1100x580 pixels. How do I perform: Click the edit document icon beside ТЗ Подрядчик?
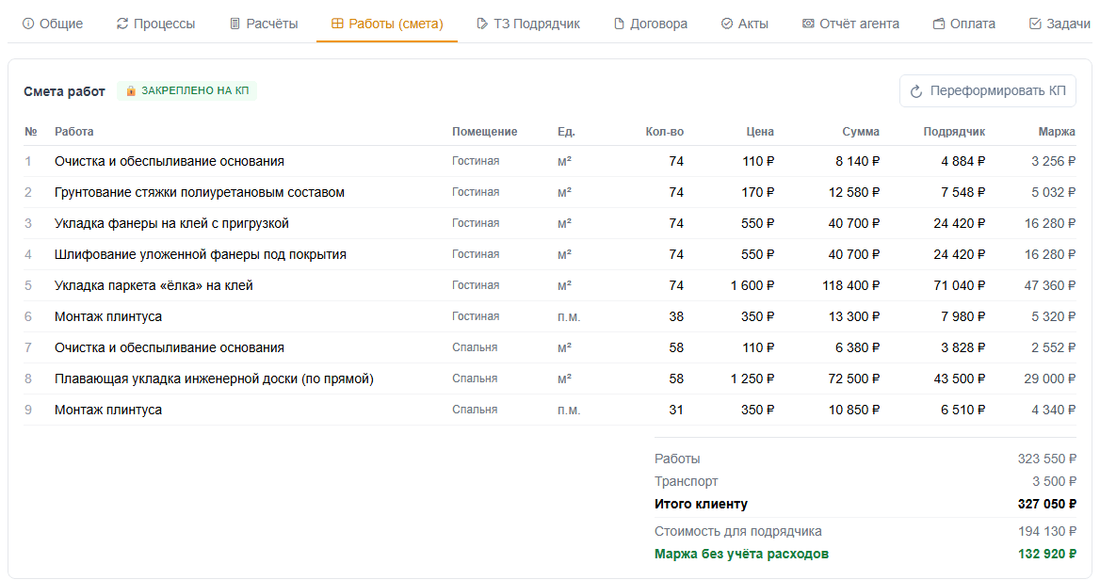[482, 24]
